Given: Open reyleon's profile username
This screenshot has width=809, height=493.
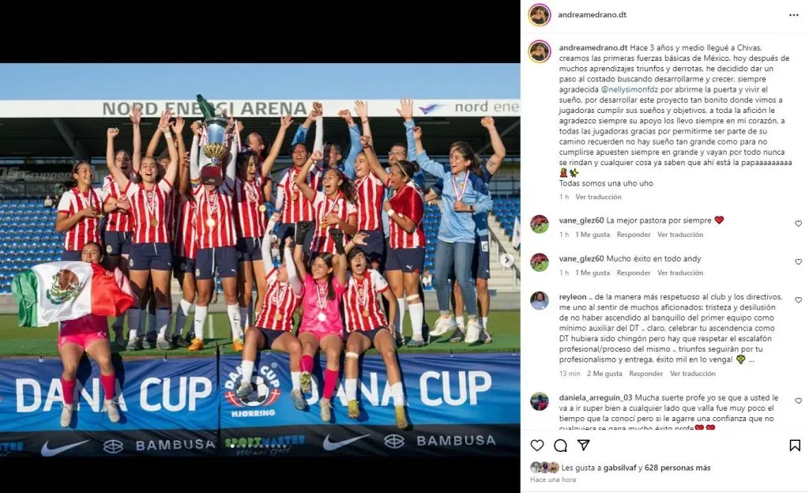Looking at the screenshot, I should 573,297.
